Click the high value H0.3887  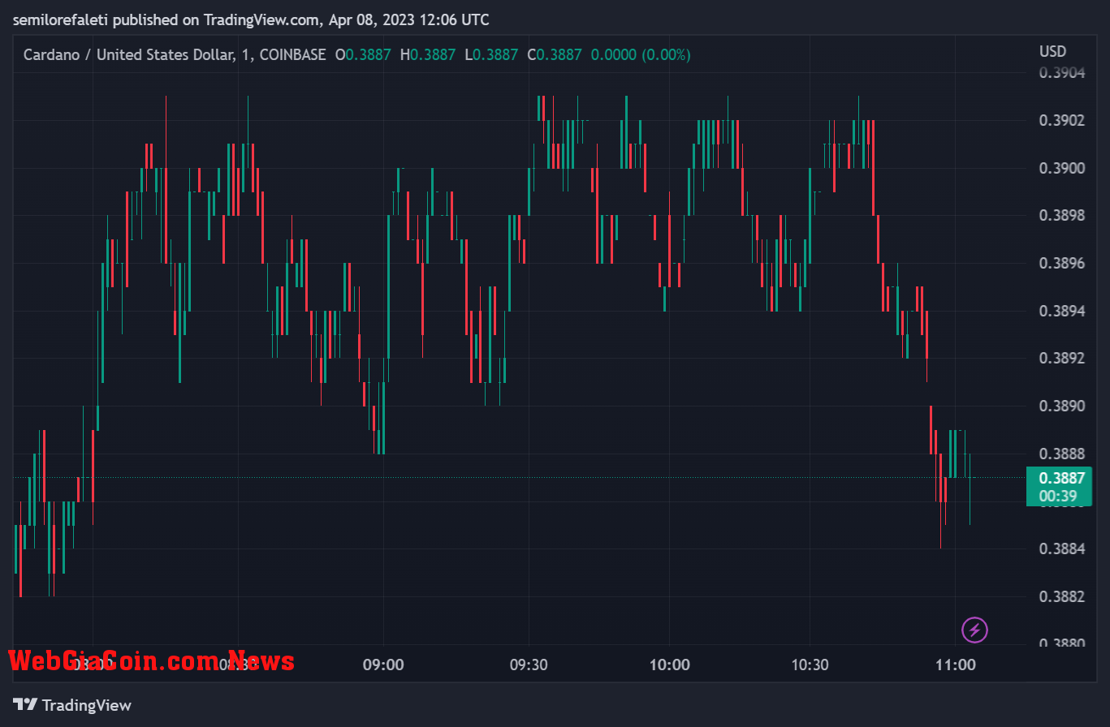coord(428,54)
